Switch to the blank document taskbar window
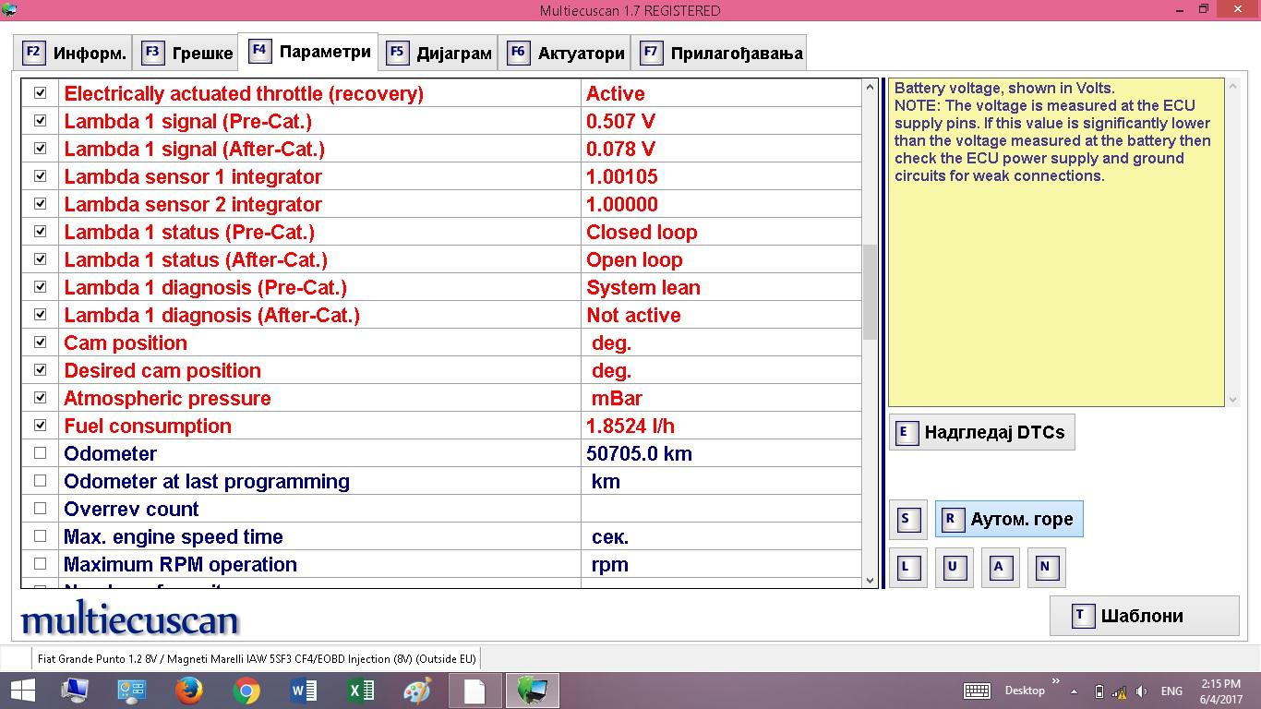1261x709 pixels. tap(474, 691)
